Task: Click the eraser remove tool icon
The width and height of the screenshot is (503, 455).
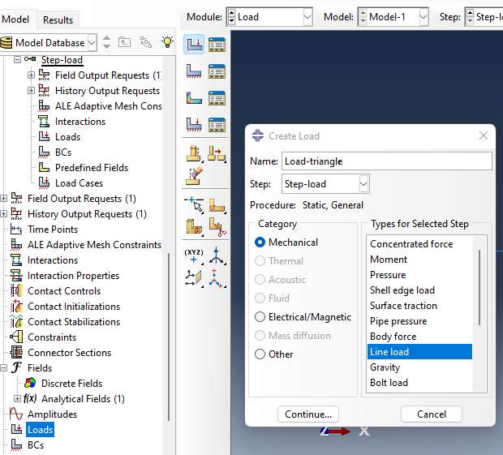Action: pos(194,176)
